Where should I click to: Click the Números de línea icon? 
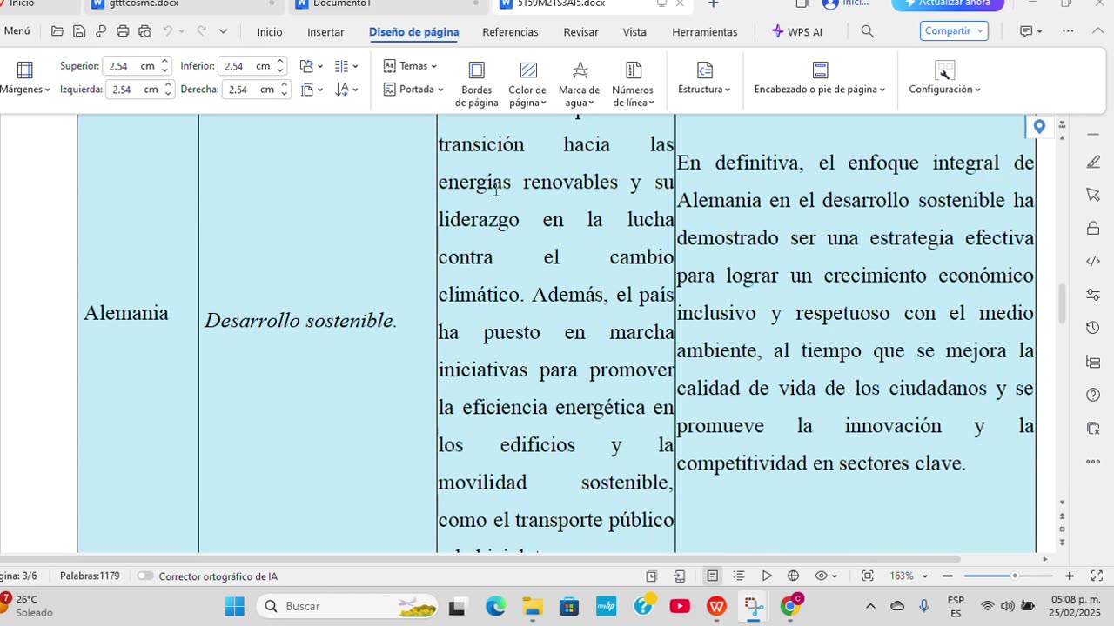point(633,70)
